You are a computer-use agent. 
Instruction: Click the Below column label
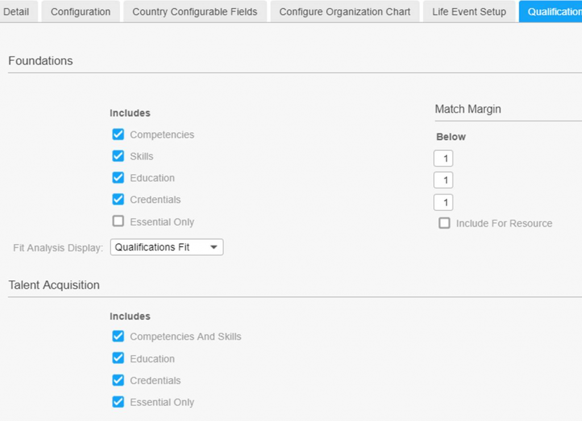(x=451, y=137)
